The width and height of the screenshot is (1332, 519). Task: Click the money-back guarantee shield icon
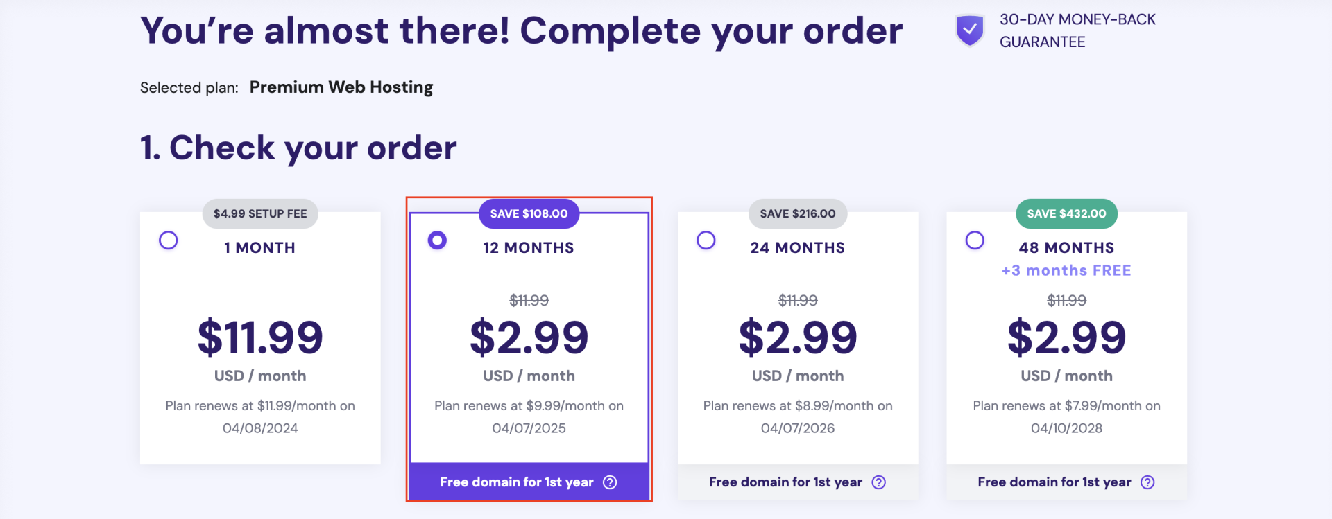tap(970, 30)
